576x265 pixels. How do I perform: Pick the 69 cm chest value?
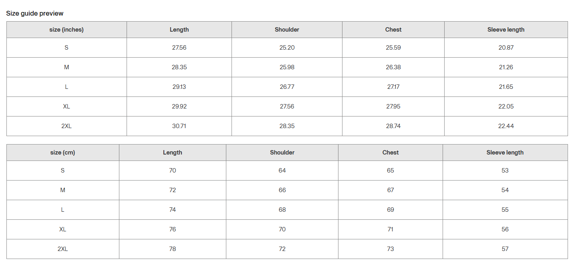click(390, 210)
